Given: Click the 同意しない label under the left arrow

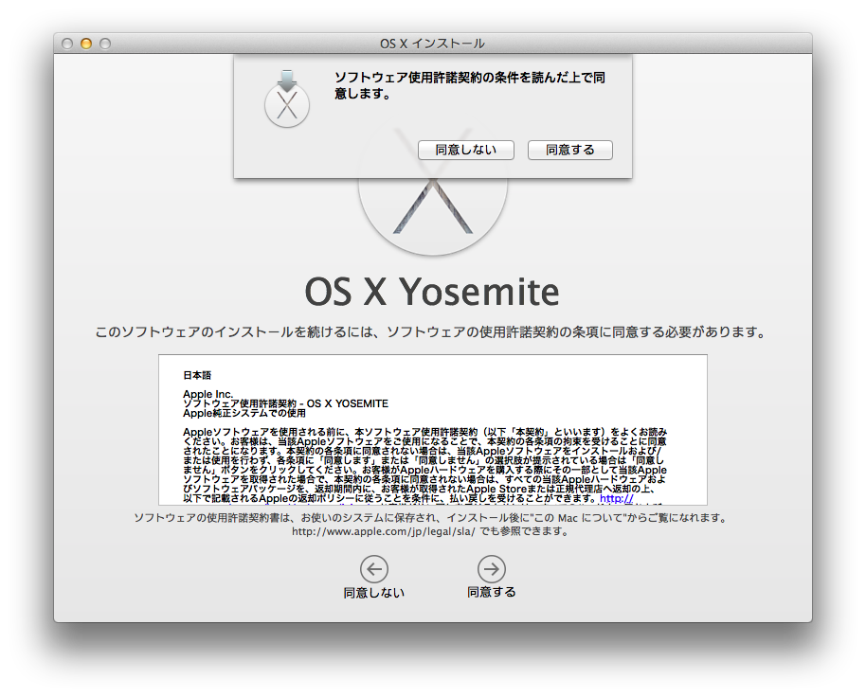Looking at the screenshot, I should 374,592.
